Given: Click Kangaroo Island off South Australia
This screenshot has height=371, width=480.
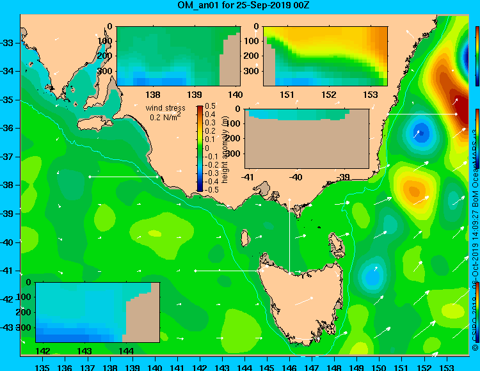Looking at the screenshot, I should [x=95, y=124].
